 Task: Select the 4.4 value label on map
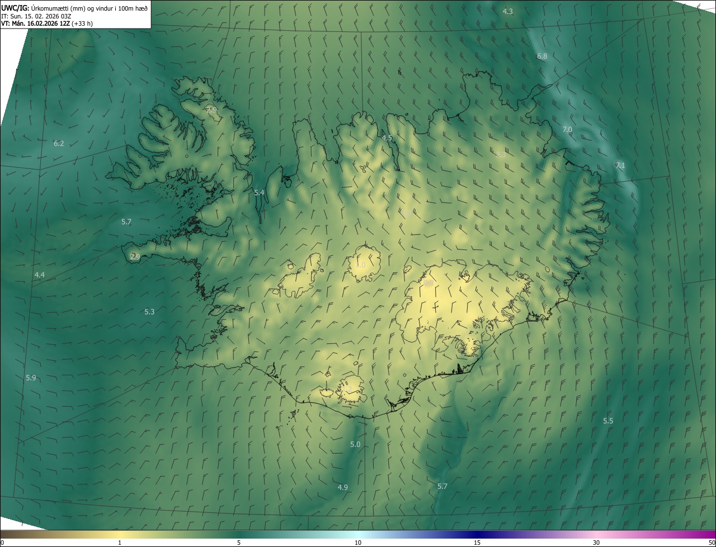(x=40, y=275)
